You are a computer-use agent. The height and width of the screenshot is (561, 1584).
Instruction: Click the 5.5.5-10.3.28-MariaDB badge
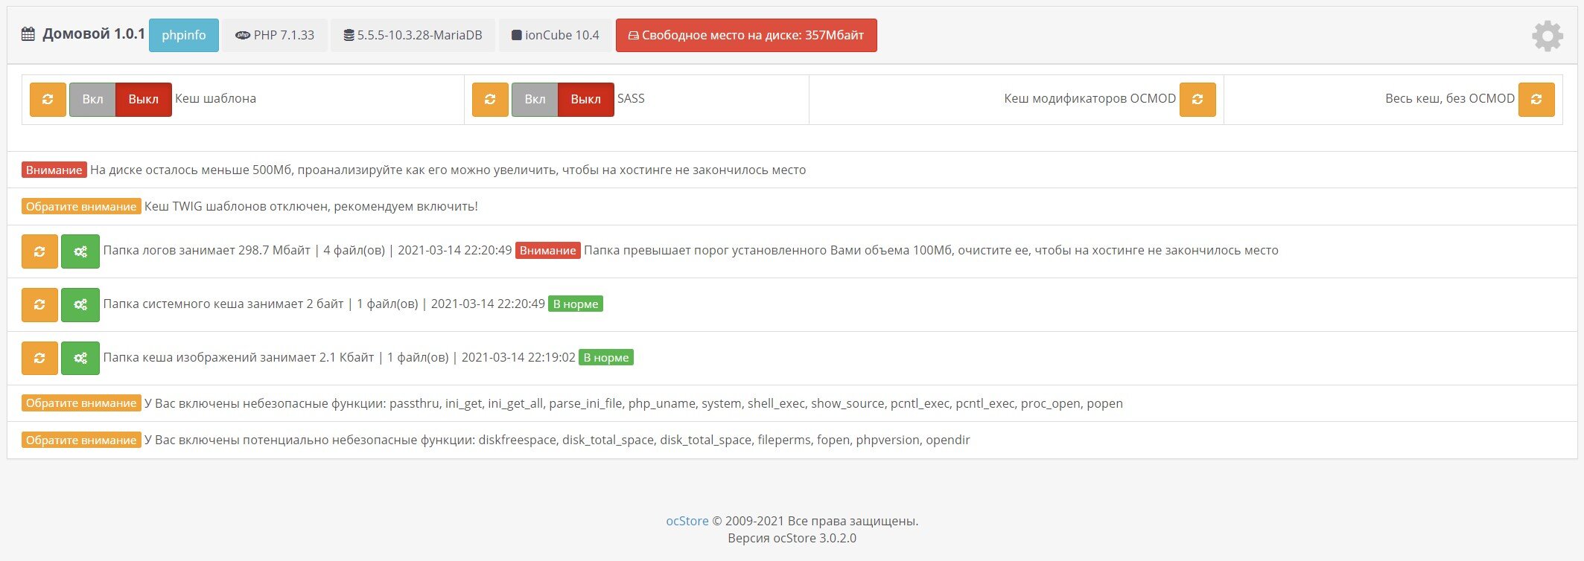click(x=413, y=36)
